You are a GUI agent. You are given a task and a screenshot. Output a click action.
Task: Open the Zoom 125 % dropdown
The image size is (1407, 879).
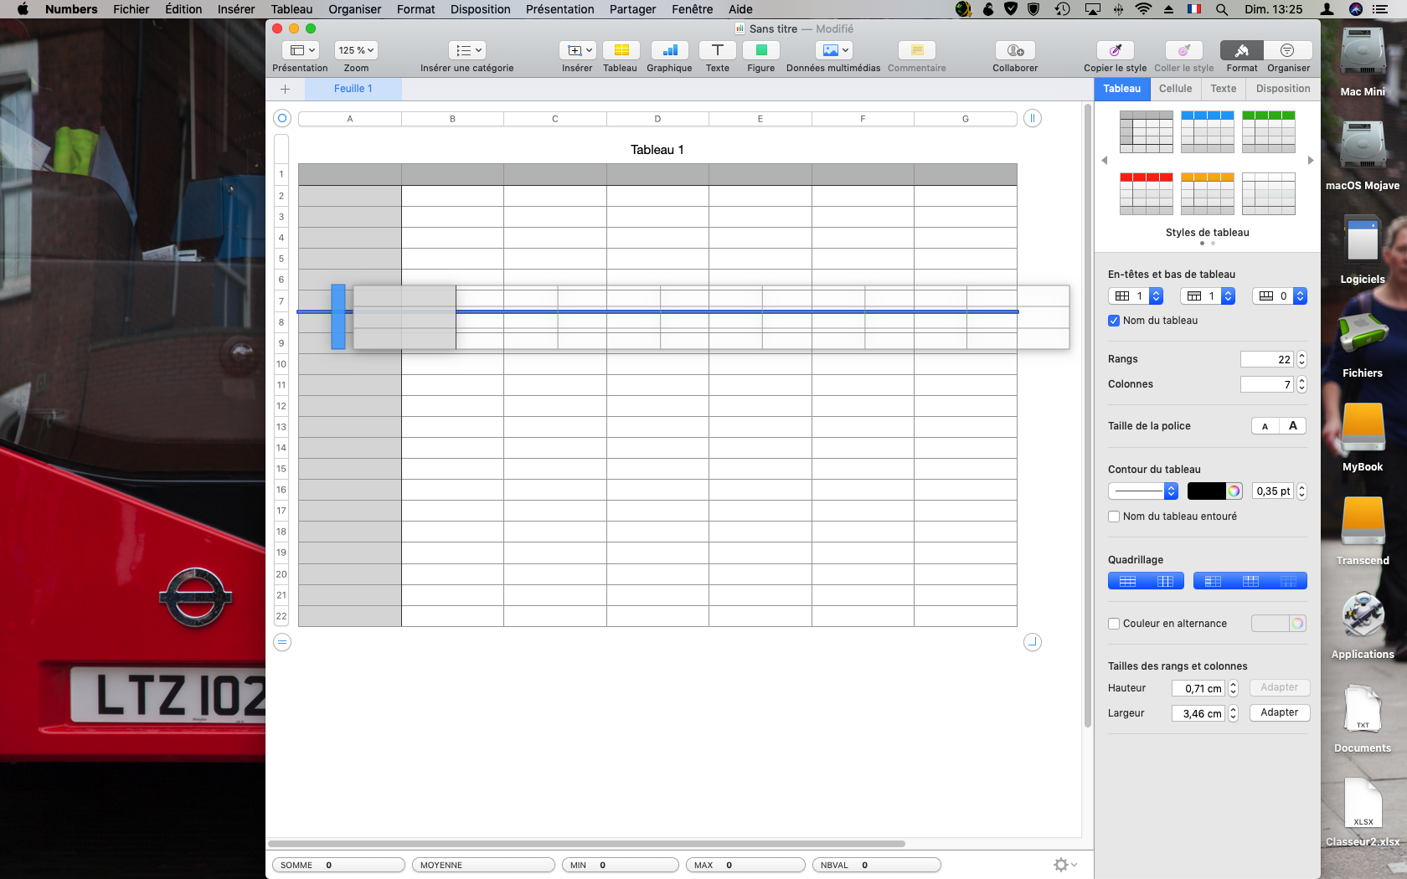point(356,50)
